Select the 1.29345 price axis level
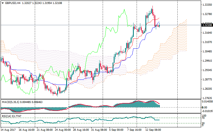The height and width of the screenshot is (133, 213). pos(207,70)
